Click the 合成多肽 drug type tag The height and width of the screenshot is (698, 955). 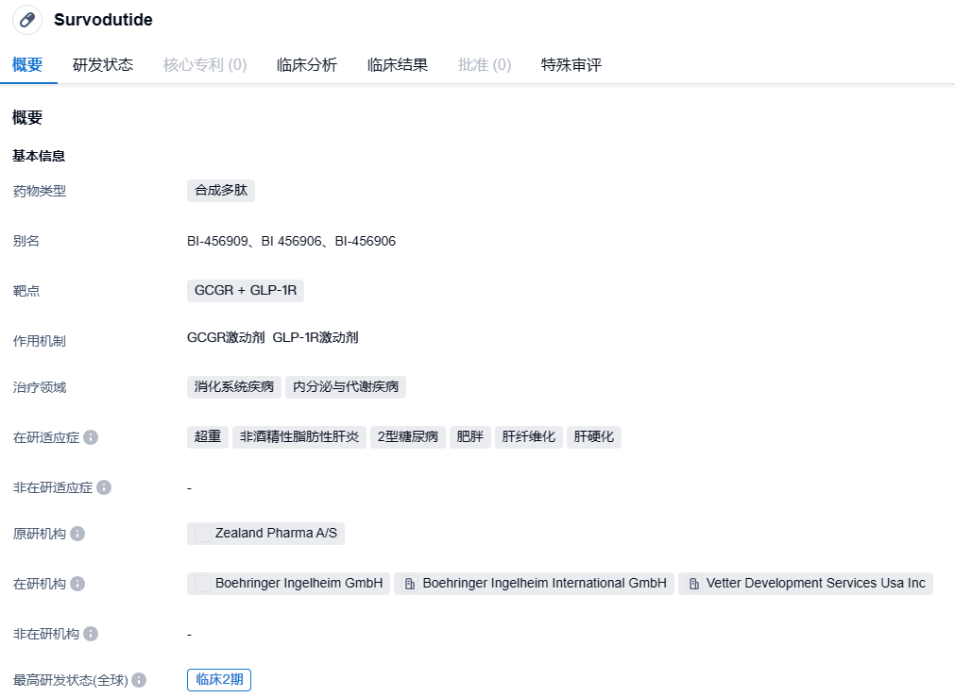(221, 191)
